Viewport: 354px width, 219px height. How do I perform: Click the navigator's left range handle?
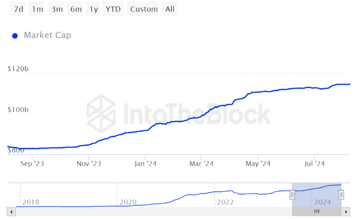coord(292,195)
